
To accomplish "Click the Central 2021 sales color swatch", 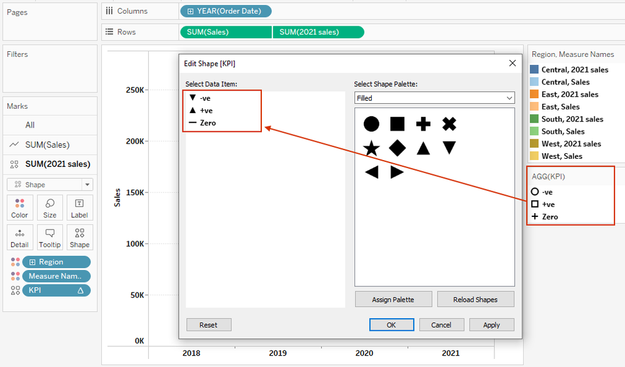I will 532,69.
